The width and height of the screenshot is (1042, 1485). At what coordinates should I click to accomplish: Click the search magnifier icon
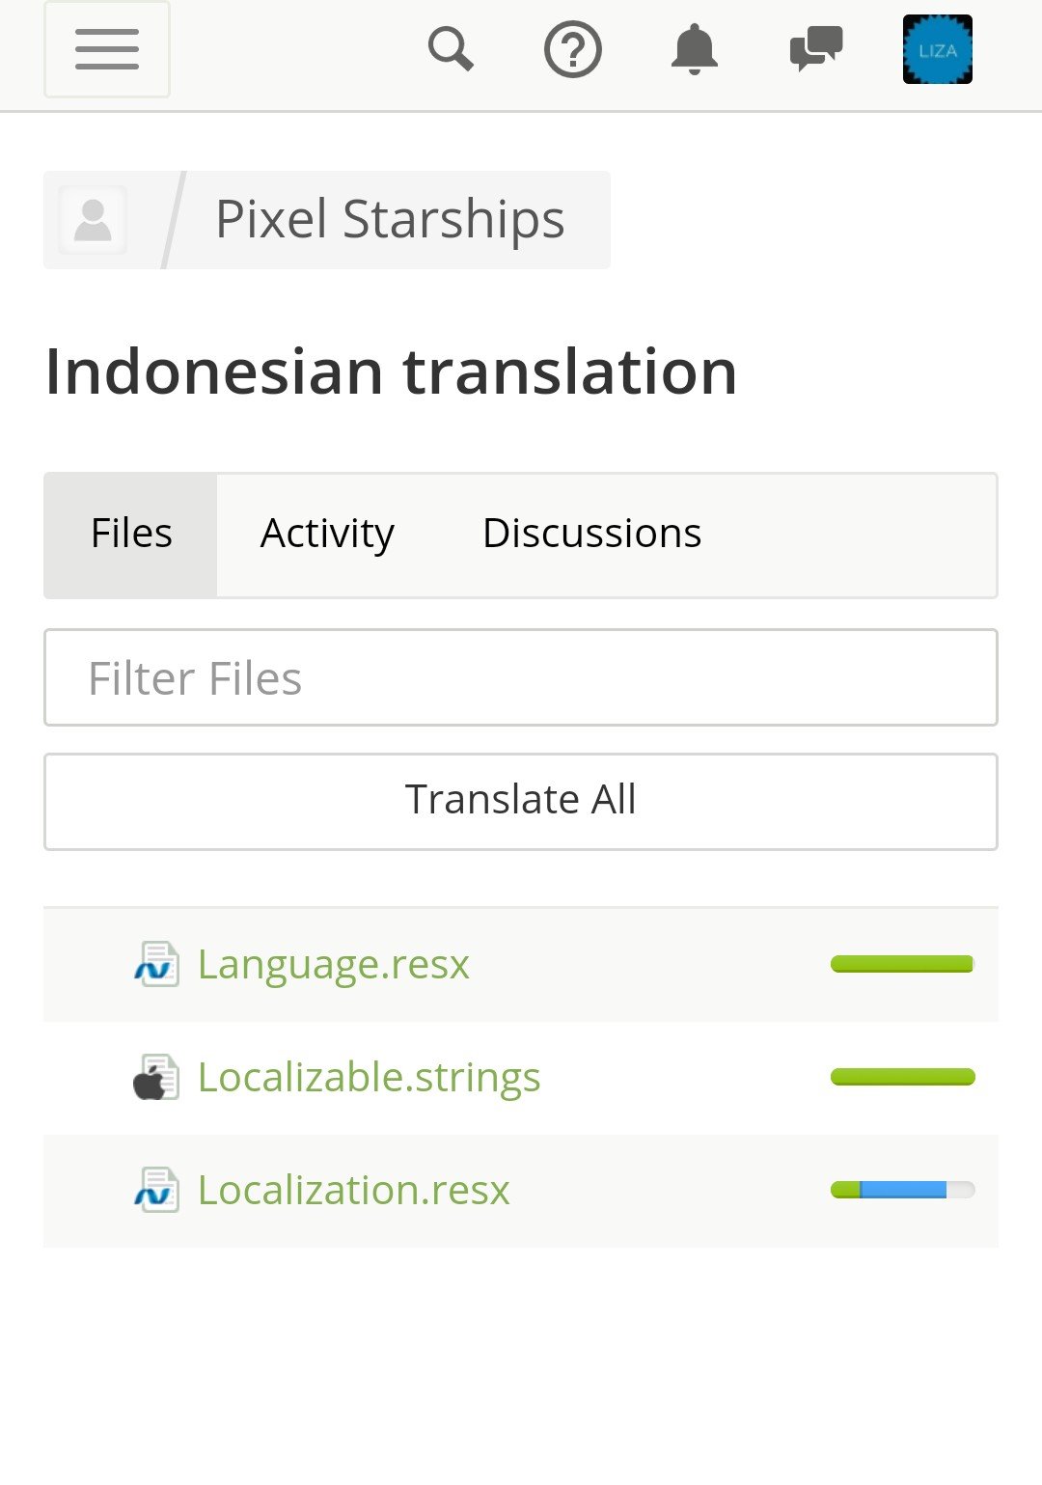click(x=451, y=49)
